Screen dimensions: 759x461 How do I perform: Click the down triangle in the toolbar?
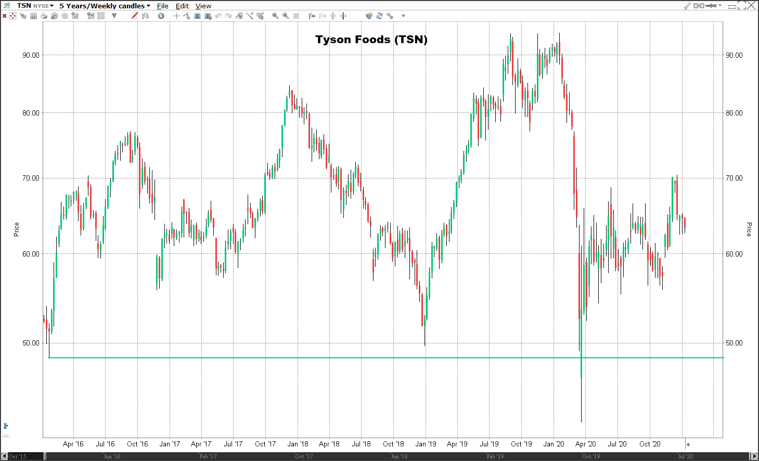tap(114, 16)
